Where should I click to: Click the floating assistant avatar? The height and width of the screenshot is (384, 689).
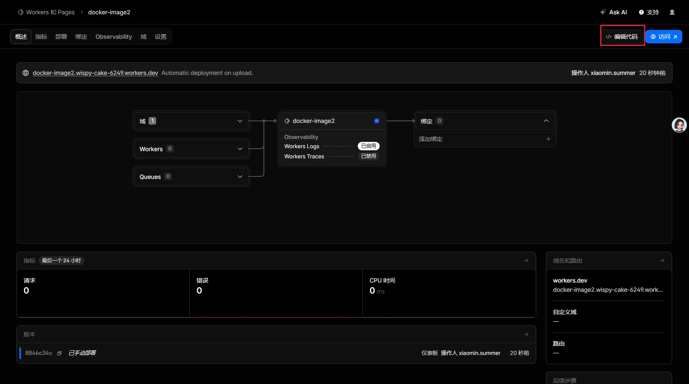point(679,125)
